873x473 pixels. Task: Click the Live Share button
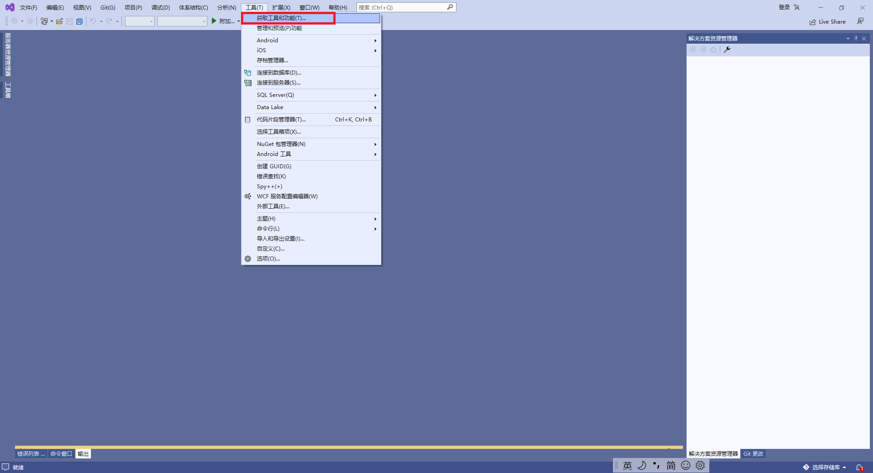pyautogui.click(x=828, y=21)
